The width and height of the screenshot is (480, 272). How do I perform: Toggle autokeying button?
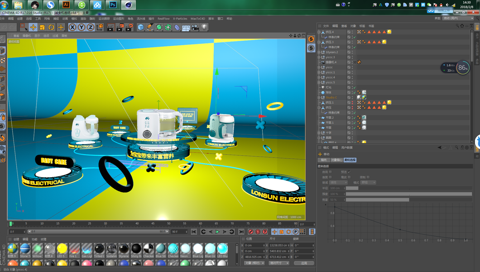(x=258, y=232)
